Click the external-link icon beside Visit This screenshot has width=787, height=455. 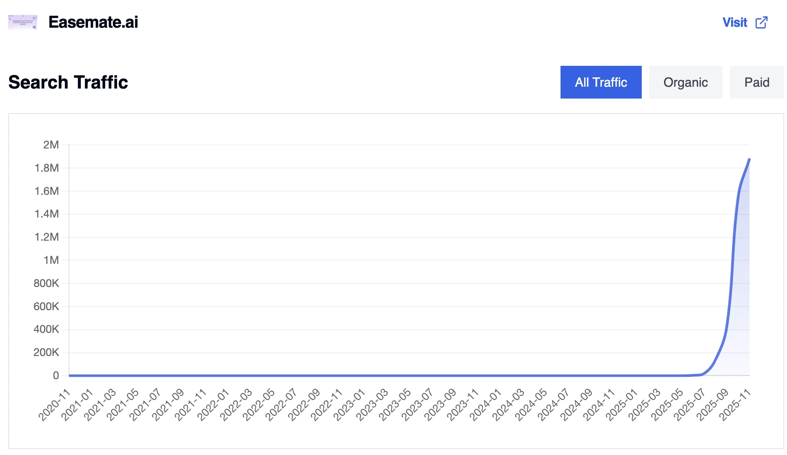(x=761, y=22)
